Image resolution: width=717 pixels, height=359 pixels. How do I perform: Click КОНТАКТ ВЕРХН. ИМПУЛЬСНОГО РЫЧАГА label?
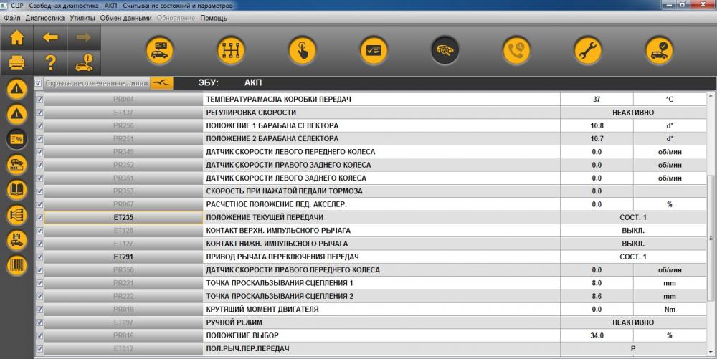[278, 231]
